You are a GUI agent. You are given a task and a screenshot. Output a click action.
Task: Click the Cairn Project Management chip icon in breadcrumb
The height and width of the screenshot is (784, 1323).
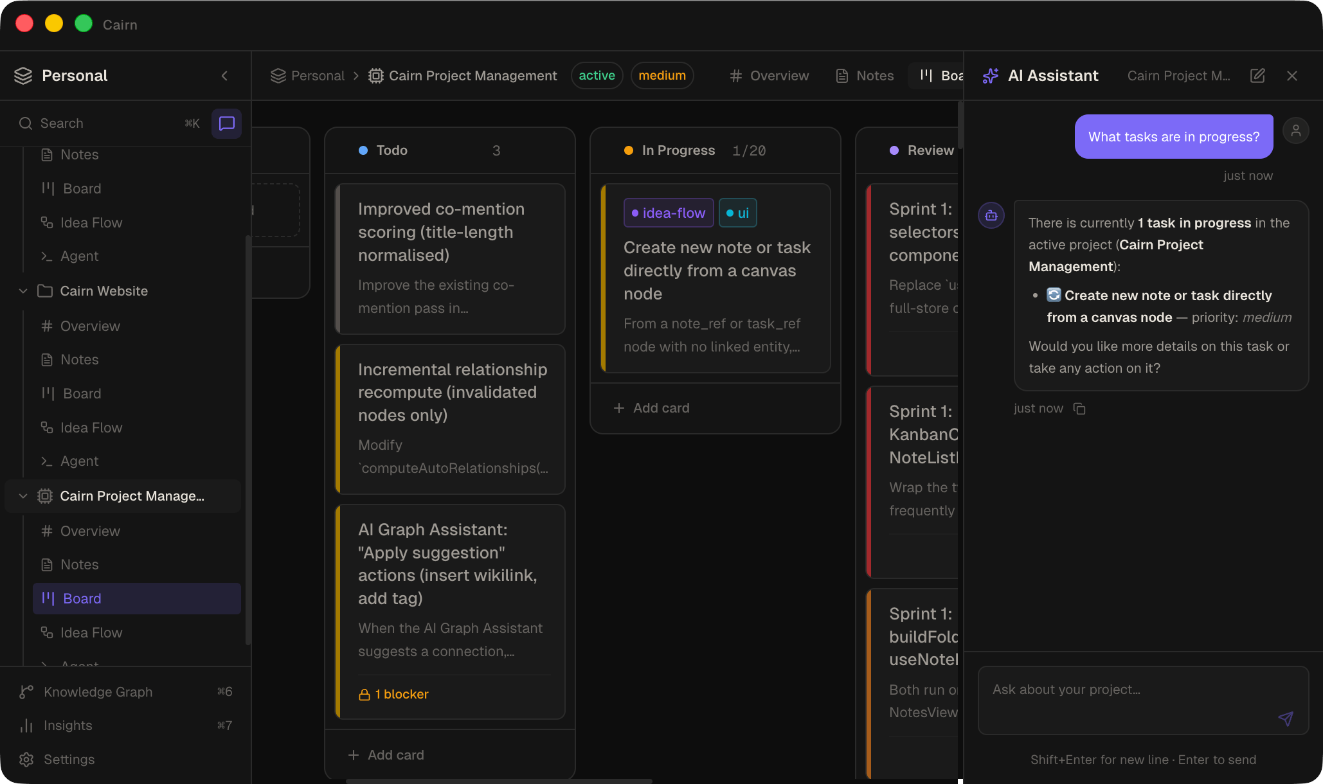pos(376,76)
